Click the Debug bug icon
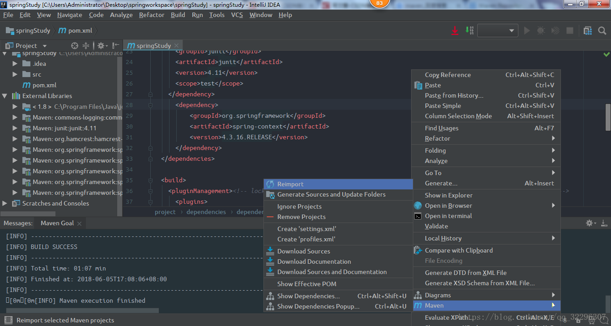611x326 pixels. pyautogui.click(x=541, y=30)
